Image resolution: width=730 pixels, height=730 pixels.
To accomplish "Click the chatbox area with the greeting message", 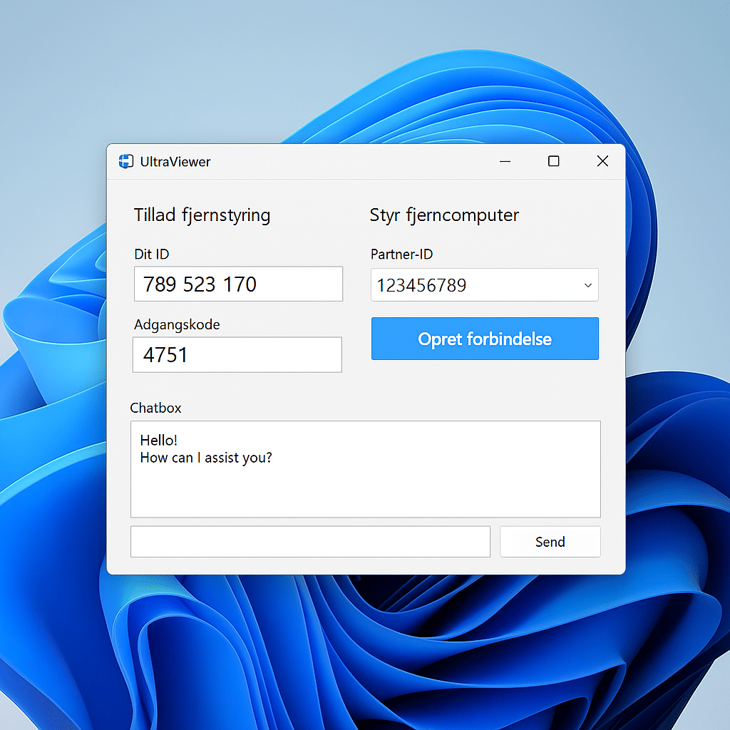I will coord(365,469).
